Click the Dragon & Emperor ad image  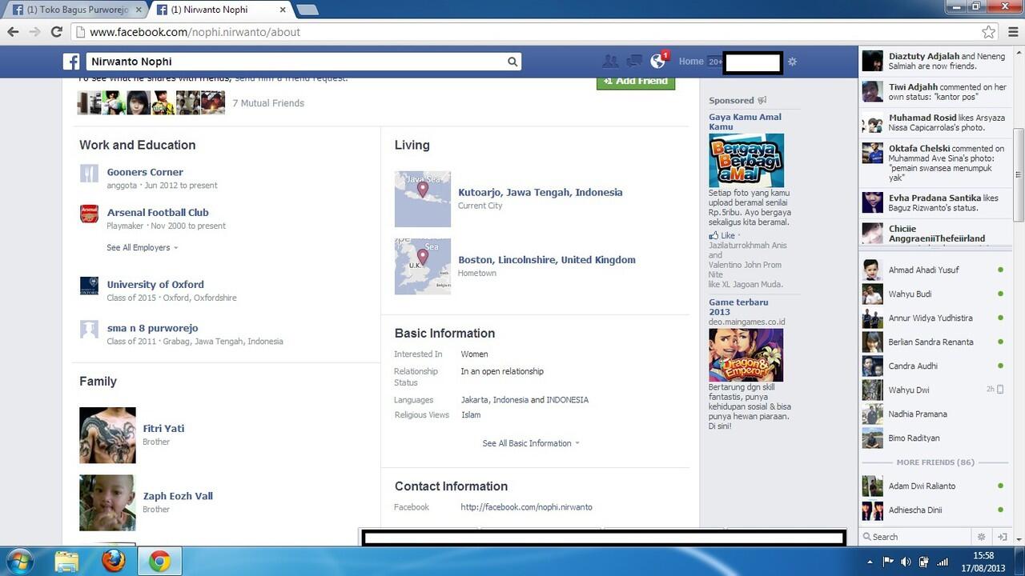[746, 355]
